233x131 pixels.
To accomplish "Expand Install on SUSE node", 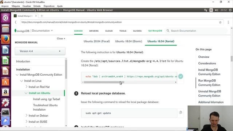I will (27, 122).
